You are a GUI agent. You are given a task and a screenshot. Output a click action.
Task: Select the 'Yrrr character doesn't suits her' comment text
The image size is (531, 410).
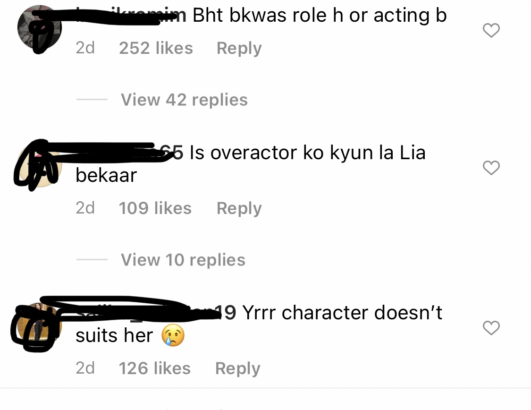pos(259,324)
